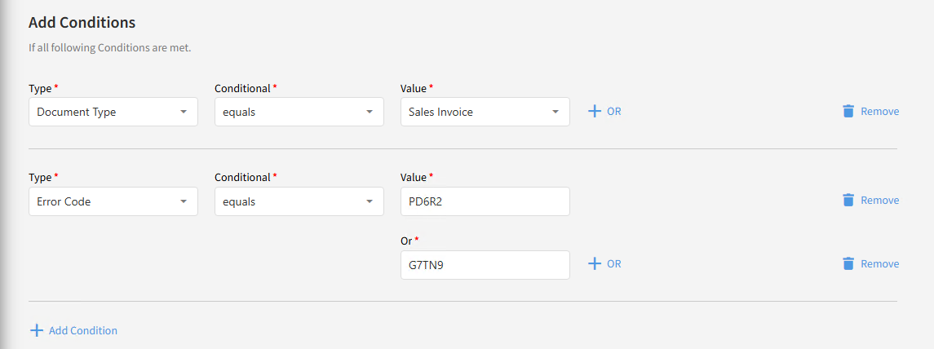Click the Add Condition link text
This screenshot has height=349, width=934.
pos(83,330)
